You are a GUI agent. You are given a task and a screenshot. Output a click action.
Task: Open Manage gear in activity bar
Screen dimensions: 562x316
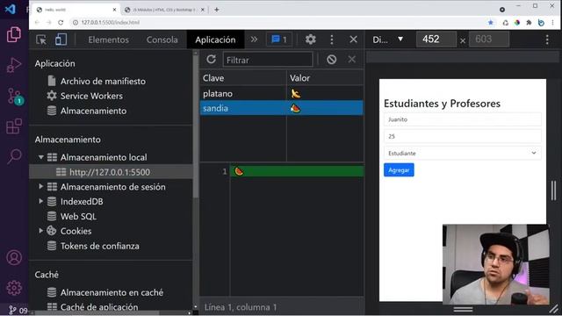[14, 287]
